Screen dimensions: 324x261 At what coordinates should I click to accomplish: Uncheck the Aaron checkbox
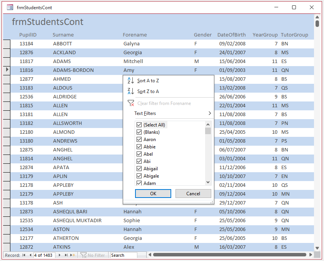click(139, 140)
